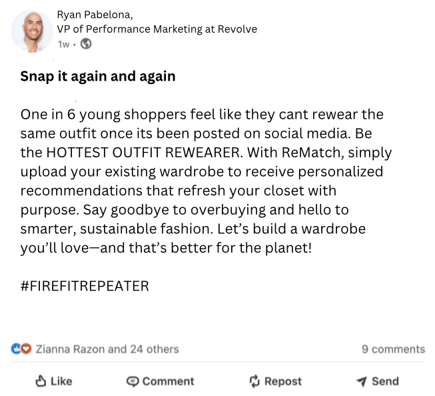435x396 pixels.
Task: Click the arrows icon beside Repost
Action: 254,381
